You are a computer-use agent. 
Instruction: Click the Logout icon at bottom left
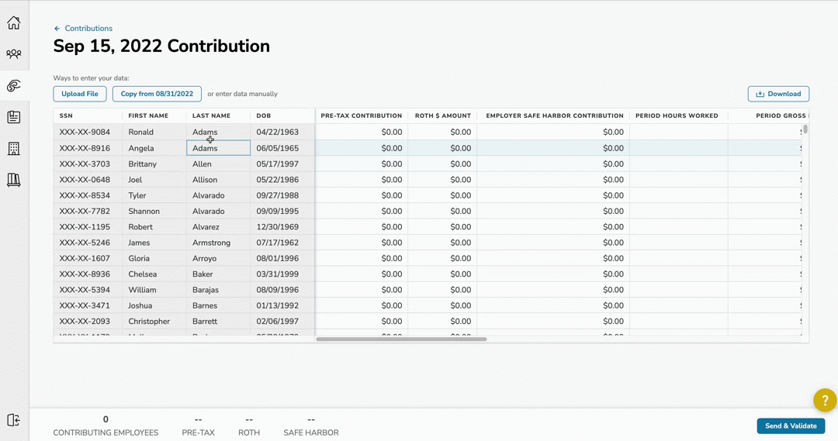pyautogui.click(x=13, y=420)
